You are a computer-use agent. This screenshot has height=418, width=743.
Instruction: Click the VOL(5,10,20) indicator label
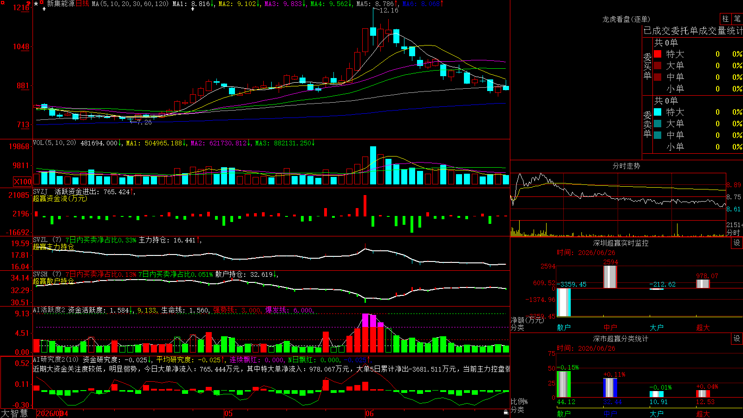(55, 143)
